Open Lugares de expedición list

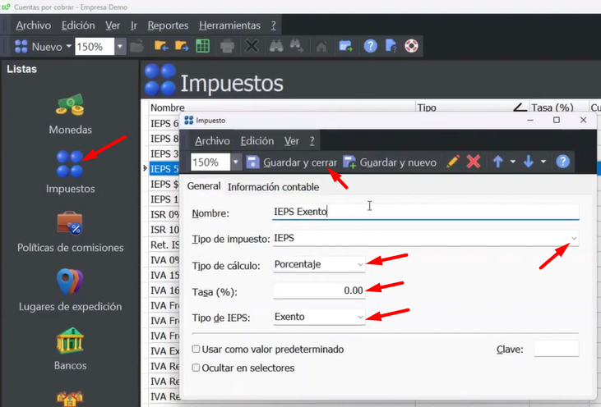pos(70,290)
